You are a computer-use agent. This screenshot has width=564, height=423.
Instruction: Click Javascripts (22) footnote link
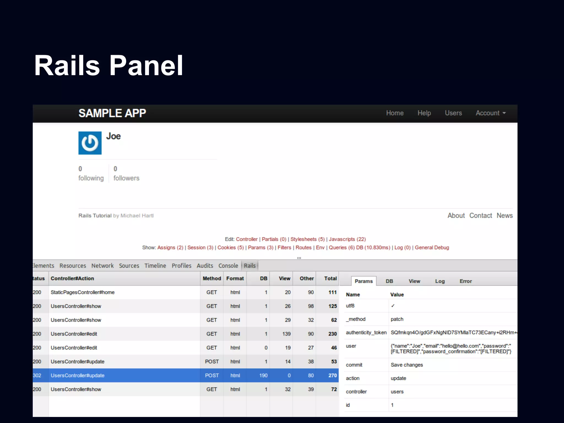tap(347, 239)
